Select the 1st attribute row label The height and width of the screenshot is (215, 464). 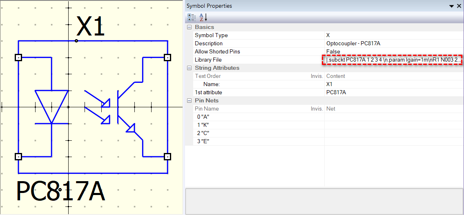coord(208,93)
